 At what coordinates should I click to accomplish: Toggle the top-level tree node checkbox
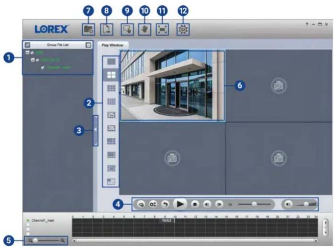click(x=32, y=53)
